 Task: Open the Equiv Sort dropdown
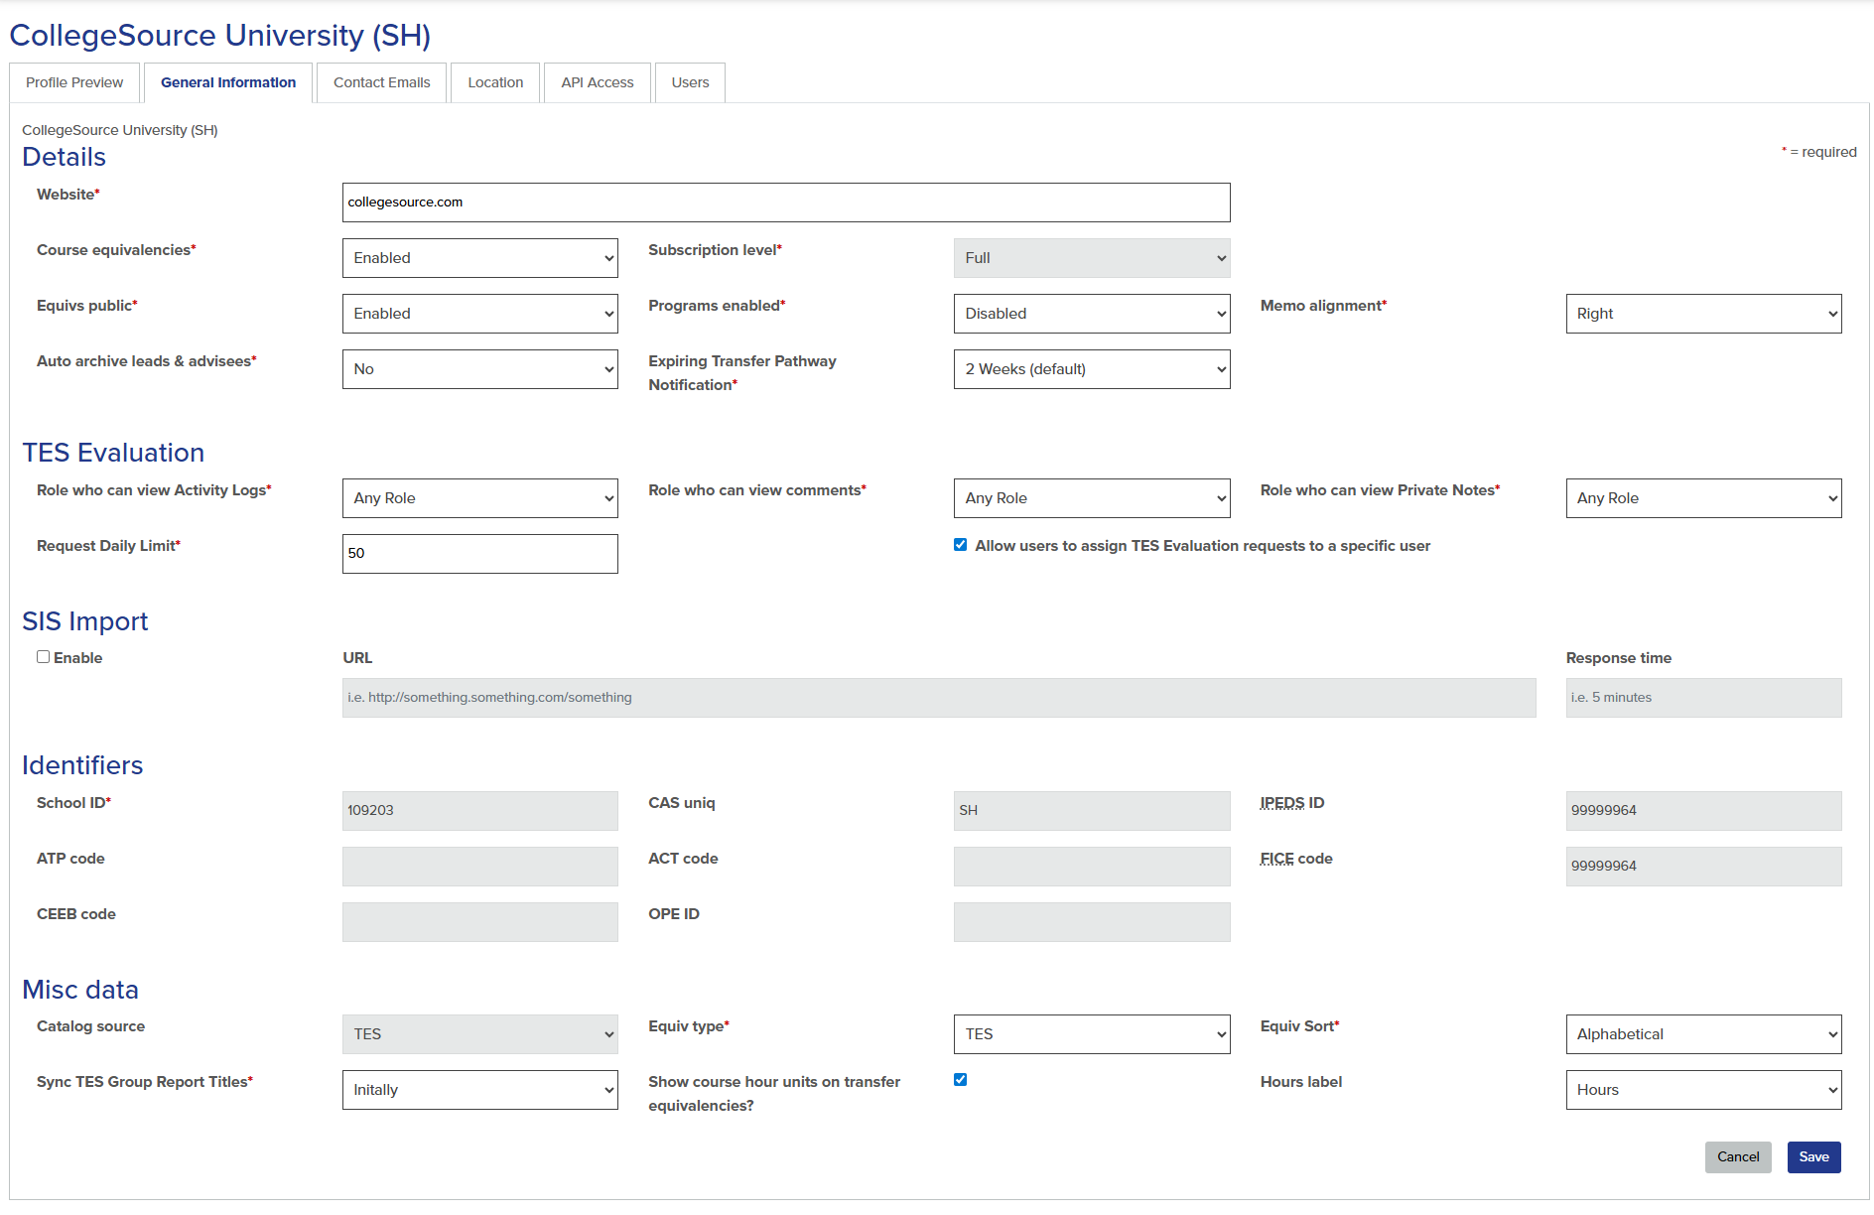tap(1703, 1033)
